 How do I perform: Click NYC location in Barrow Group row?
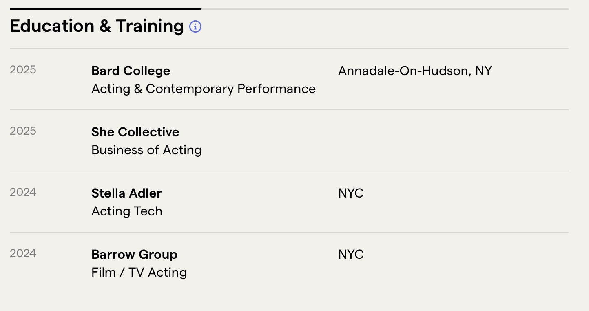coord(350,255)
